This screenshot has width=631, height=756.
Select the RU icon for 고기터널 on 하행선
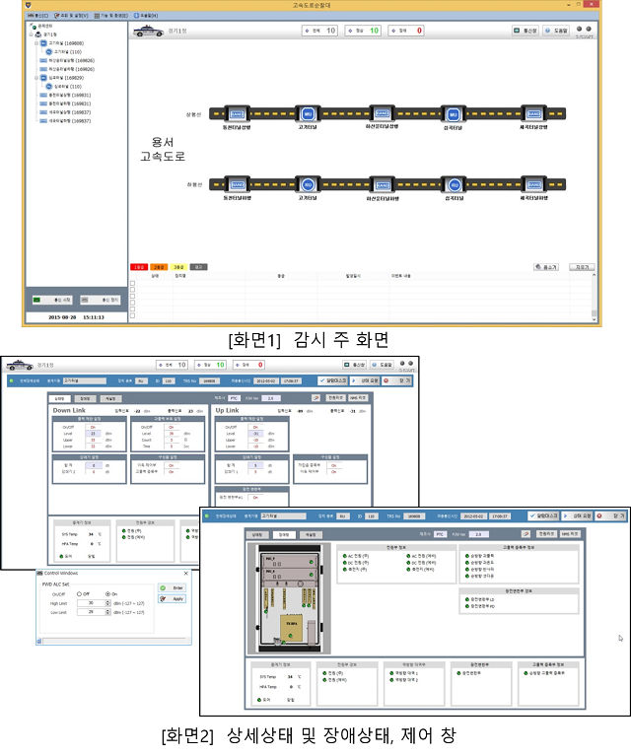pyautogui.click(x=308, y=185)
